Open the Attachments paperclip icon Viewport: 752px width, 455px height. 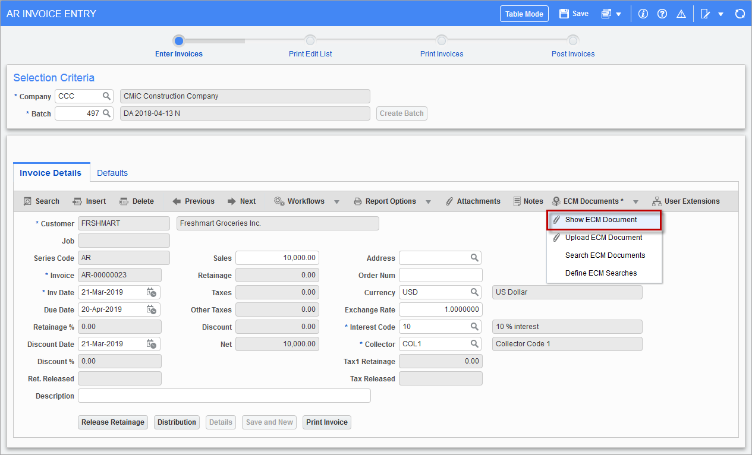[449, 201]
